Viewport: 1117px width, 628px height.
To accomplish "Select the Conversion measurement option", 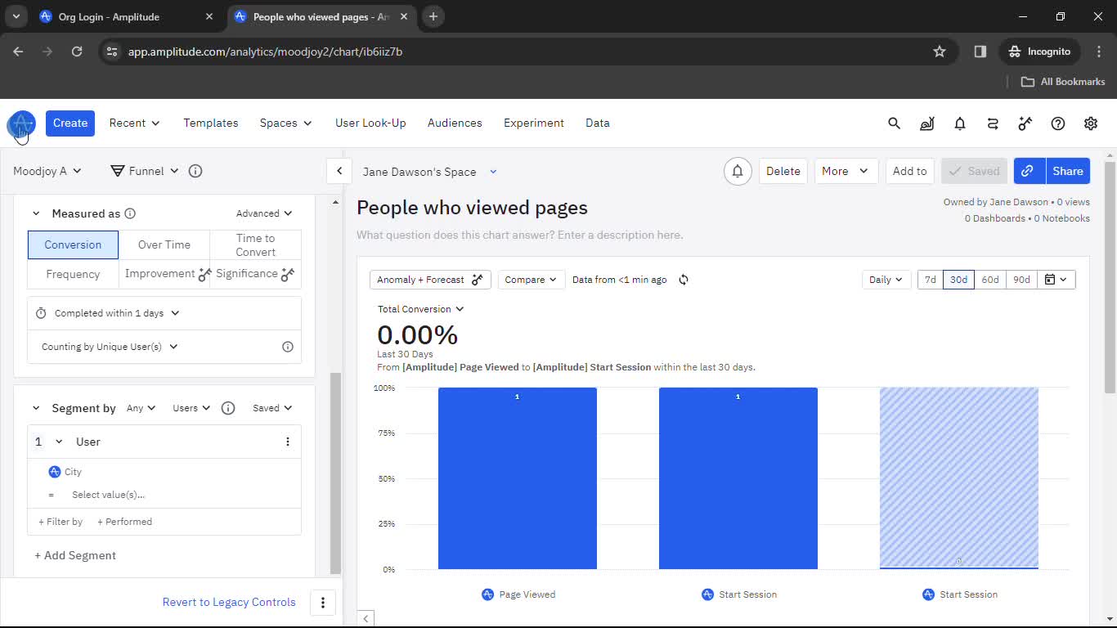I will tap(73, 244).
